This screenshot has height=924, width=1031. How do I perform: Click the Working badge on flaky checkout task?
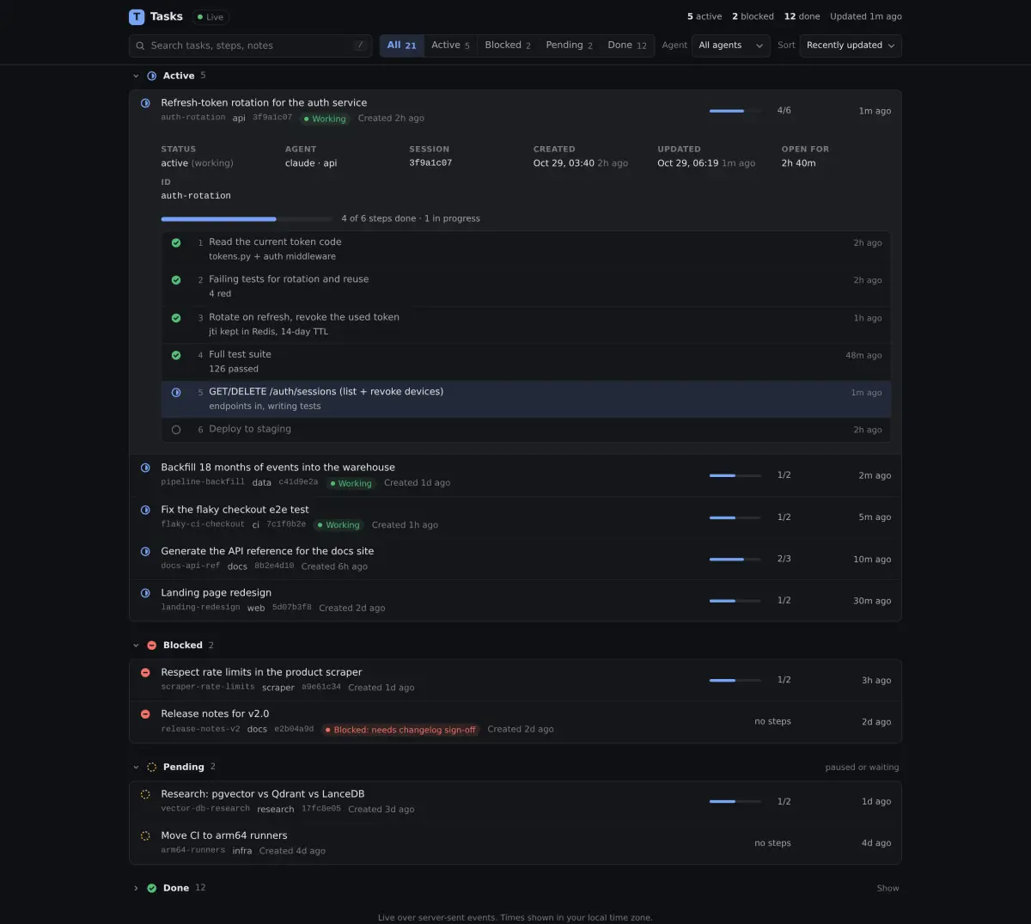pyautogui.click(x=339, y=525)
